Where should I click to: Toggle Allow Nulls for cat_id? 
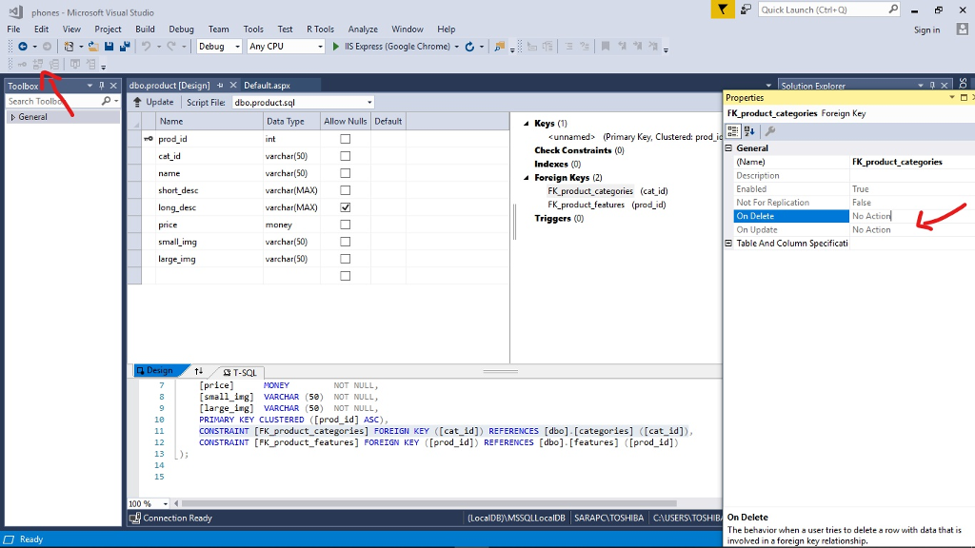pos(345,156)
